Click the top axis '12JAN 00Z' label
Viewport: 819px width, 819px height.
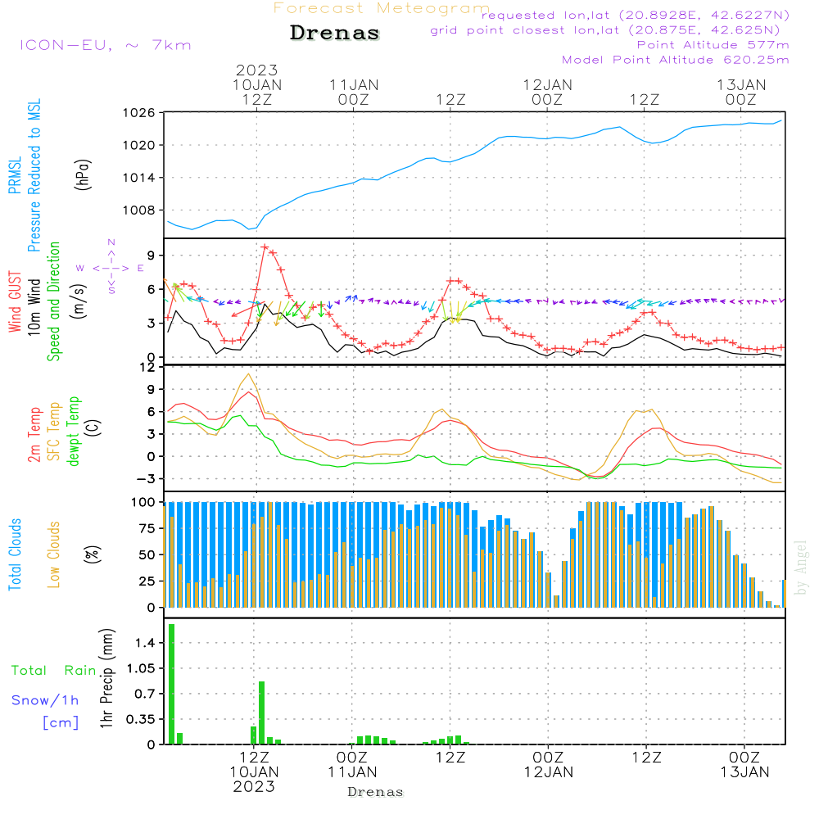point(547,92)
